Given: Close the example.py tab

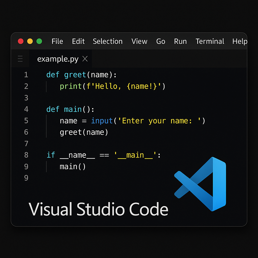Looking at the screenshot, I should (85, 59).
